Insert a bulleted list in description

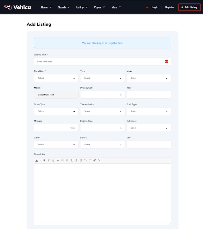pyautogui.click(x=63, y=160)
